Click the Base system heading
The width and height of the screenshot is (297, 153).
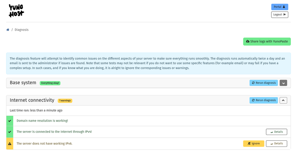coord(23,83)
